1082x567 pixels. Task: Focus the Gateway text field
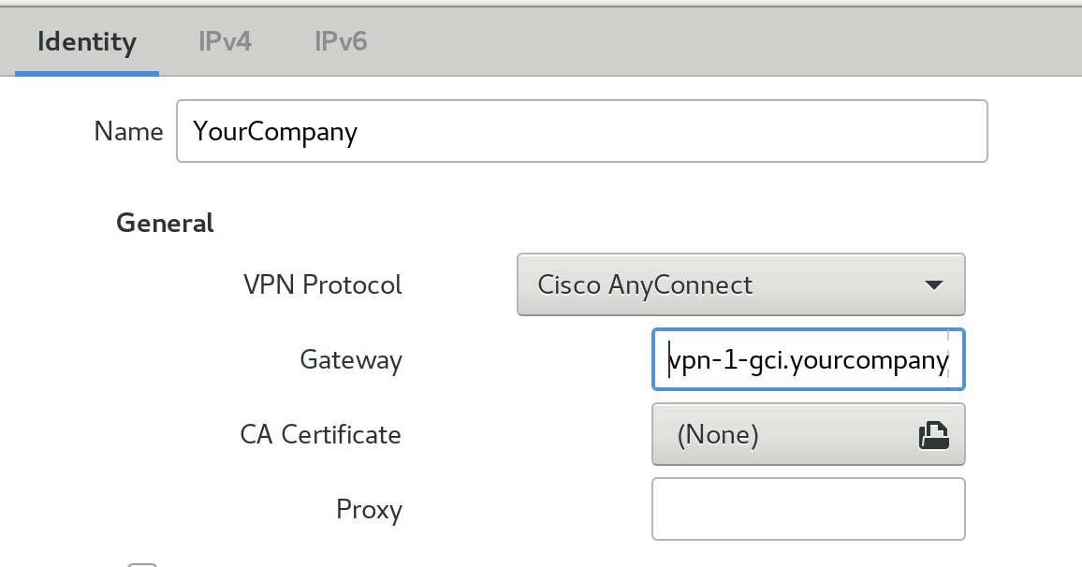click(808, 359)
